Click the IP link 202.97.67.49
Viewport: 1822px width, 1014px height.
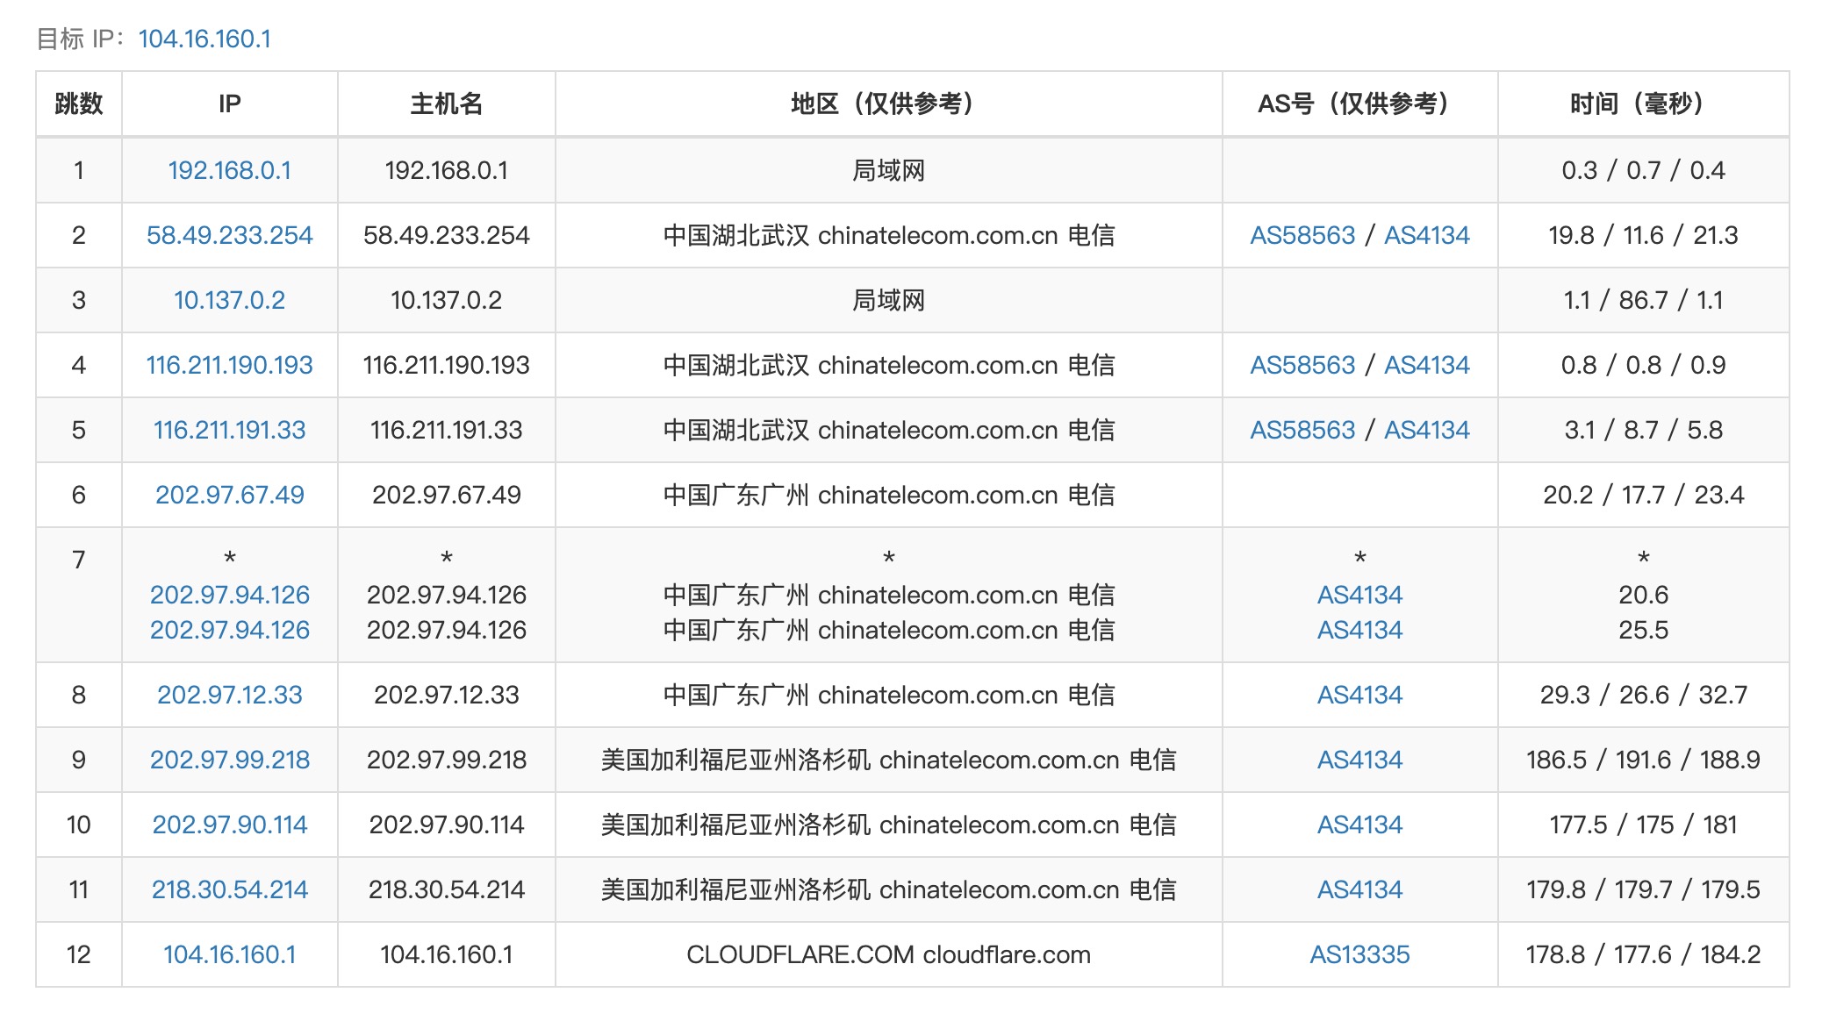coord(228,495)
